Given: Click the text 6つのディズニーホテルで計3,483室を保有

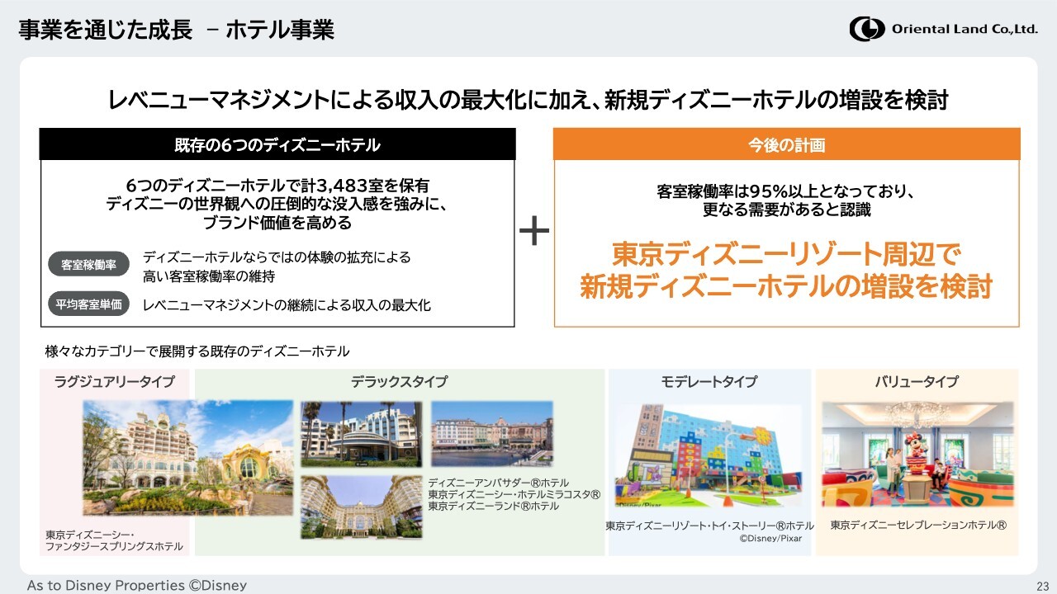Looking at the screenshot, I should (278, 186).
